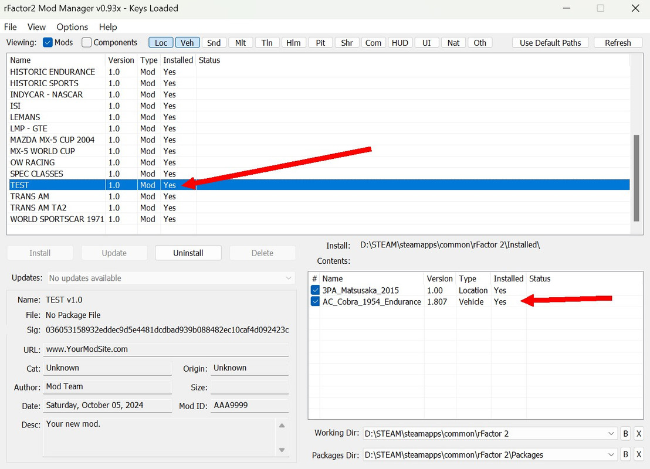Click the B button beside Packages Dir
This screenshot has height=469, width=650.
click(625, 454)
